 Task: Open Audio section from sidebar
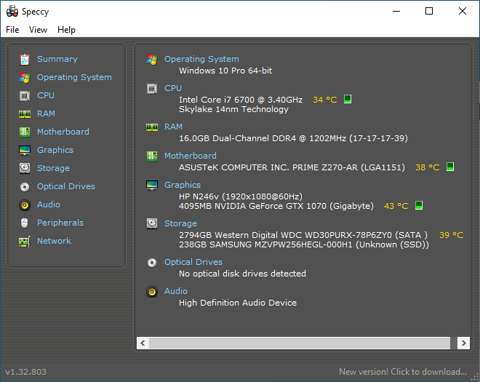tap(49, 204)
